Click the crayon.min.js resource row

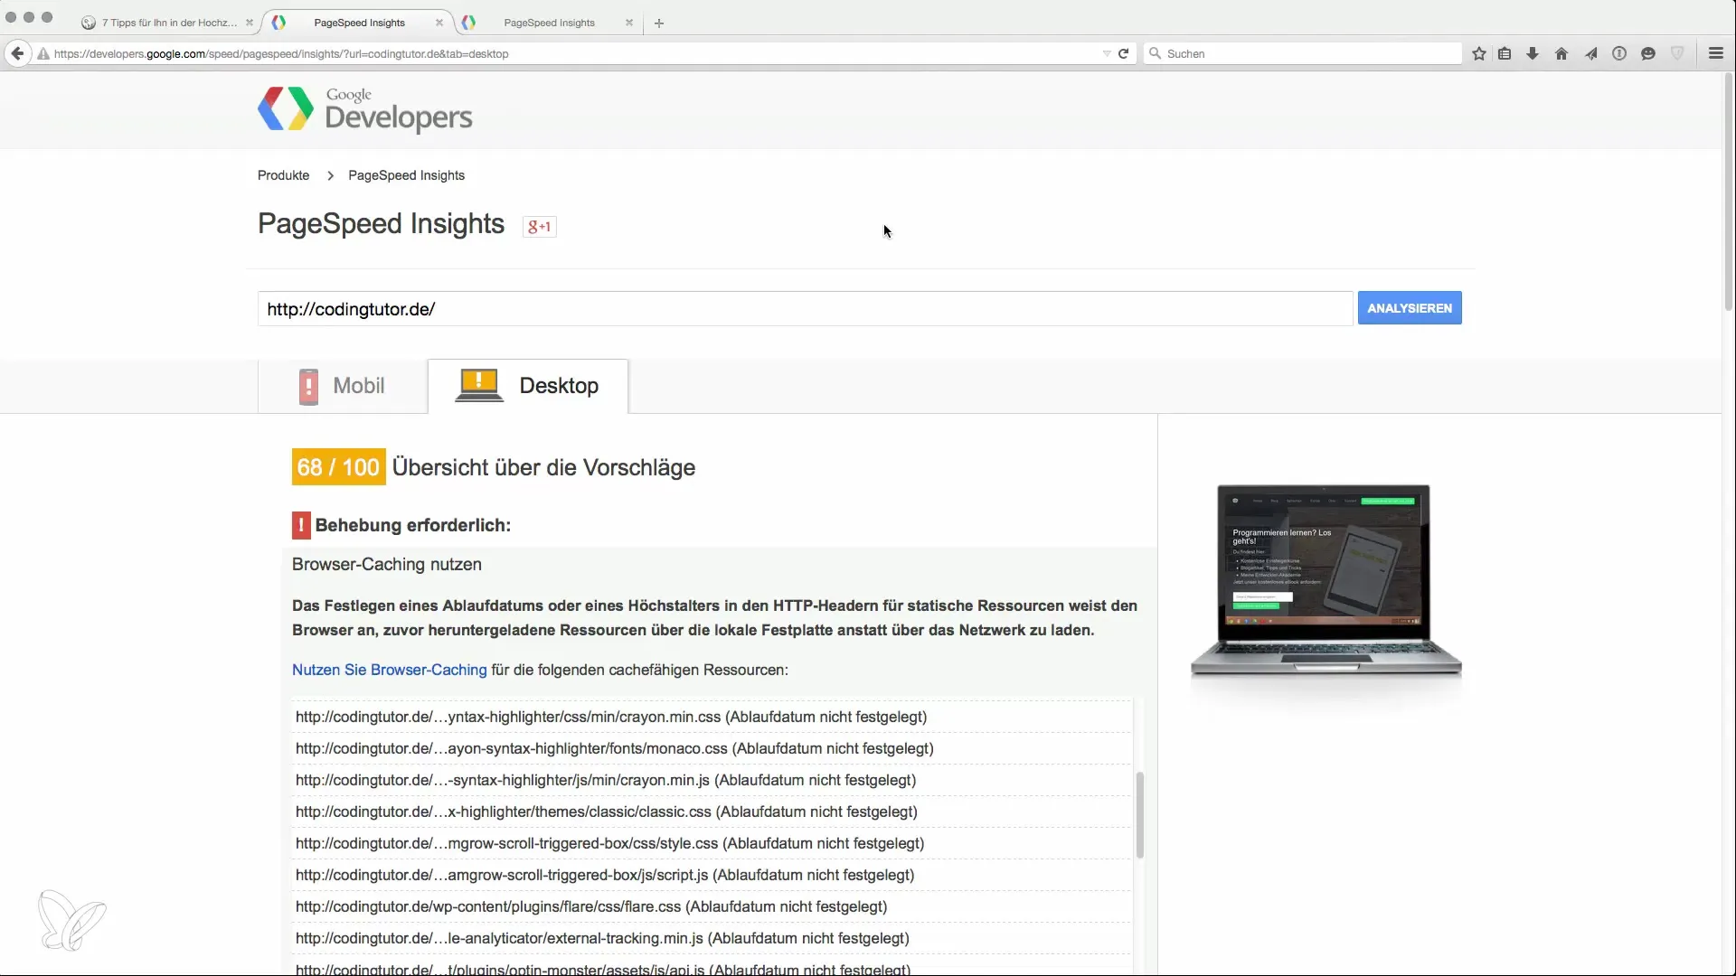(712, 780)
